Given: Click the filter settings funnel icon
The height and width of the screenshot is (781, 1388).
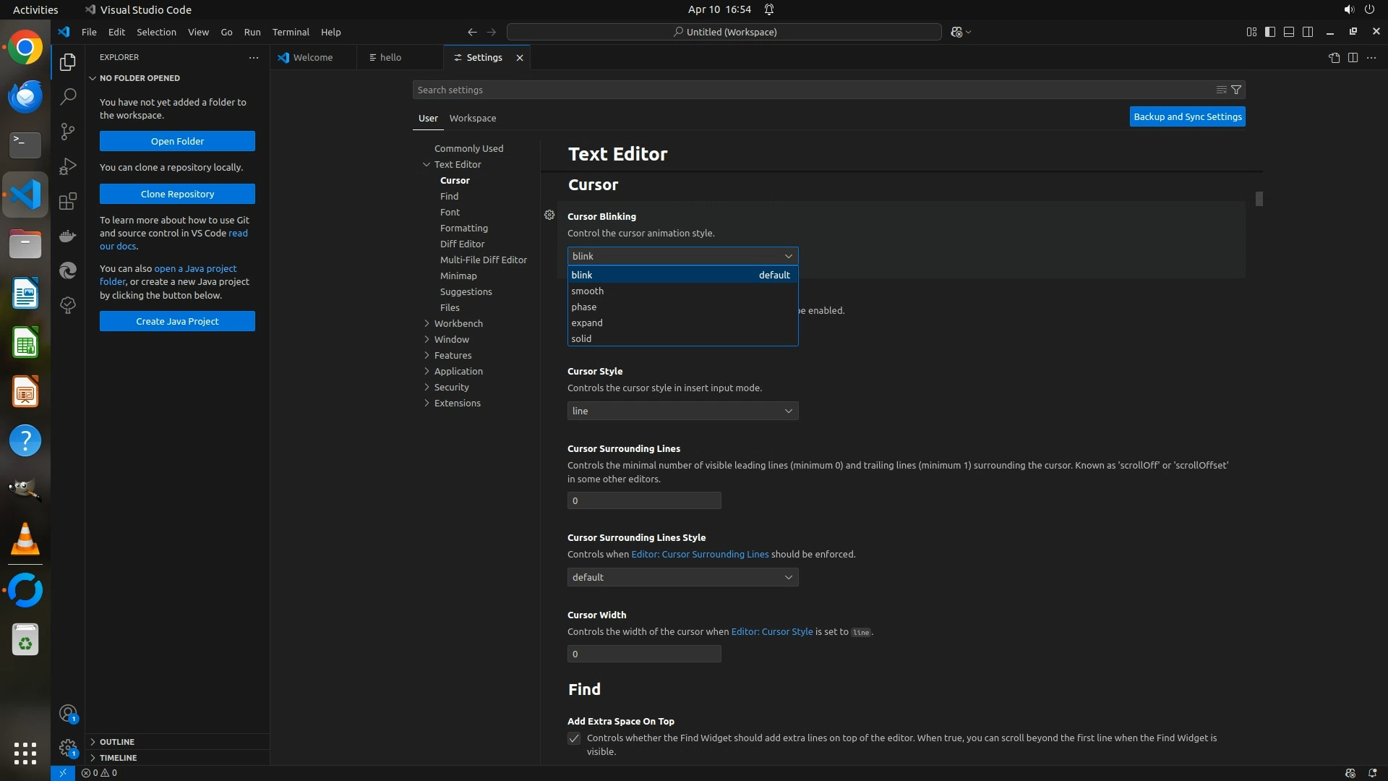Looking at the screenshot, I should click(x=1236, y=90).
